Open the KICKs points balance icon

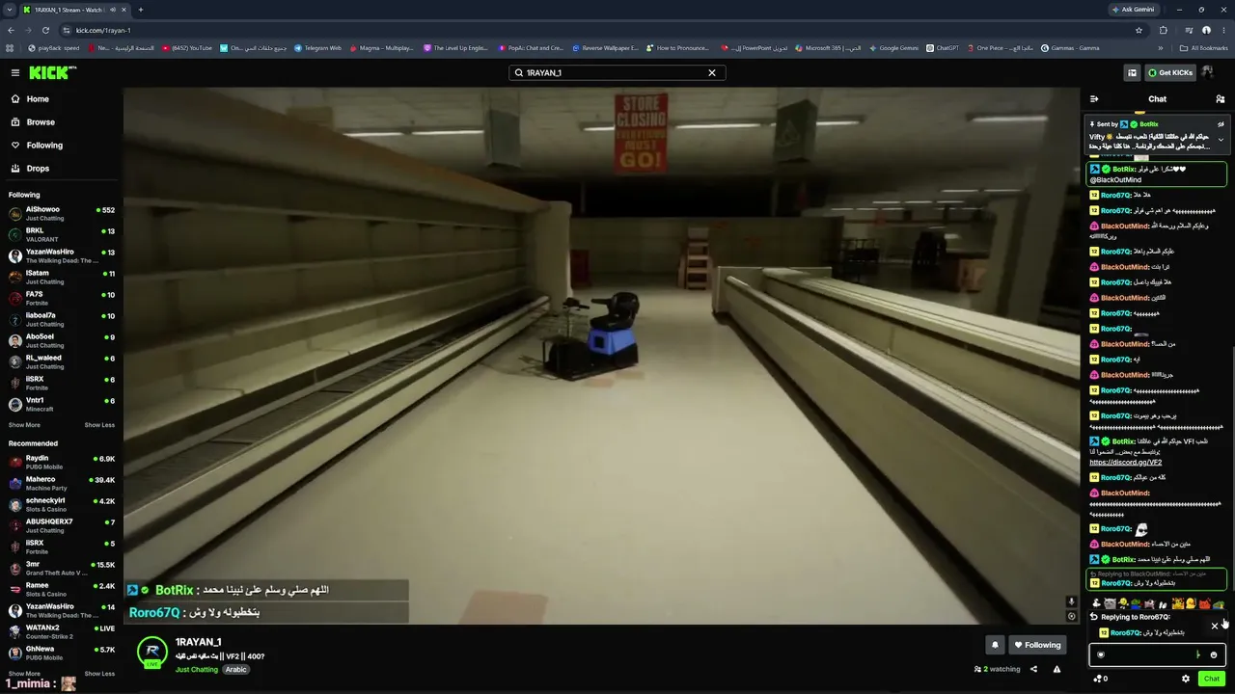[1100, 679]
